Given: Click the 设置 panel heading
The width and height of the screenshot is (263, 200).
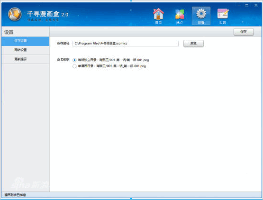Looking at the screenshot, I should point(9,32).
